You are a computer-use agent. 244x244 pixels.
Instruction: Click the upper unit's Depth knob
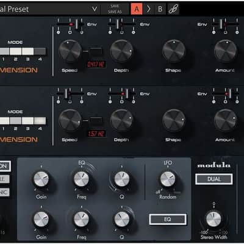pyautogui.click(x=121, y=51)
